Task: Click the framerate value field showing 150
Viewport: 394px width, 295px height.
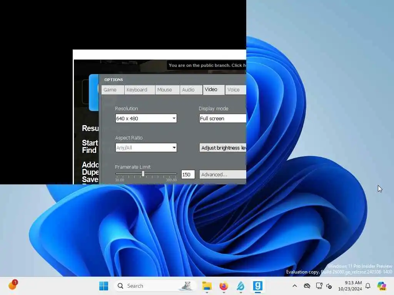Action: tap(188, 174)
